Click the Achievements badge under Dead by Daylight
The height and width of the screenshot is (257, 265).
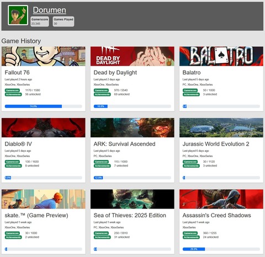102,94
